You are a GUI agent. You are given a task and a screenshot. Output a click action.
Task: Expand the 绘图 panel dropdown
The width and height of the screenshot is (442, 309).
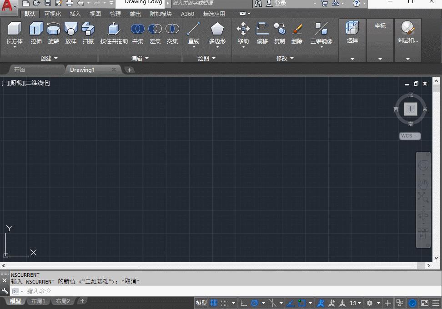coord(212,58)
